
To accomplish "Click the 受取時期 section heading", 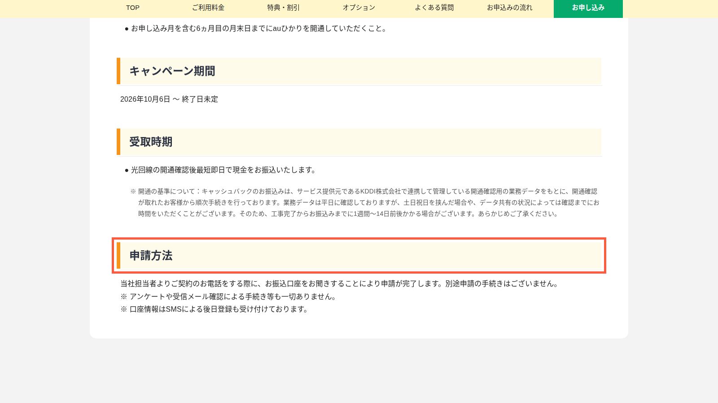I will pos(359,141).
